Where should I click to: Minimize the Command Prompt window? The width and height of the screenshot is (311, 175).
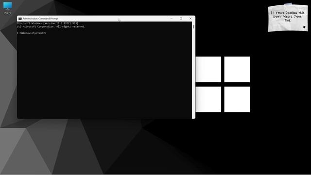point(172,18)
